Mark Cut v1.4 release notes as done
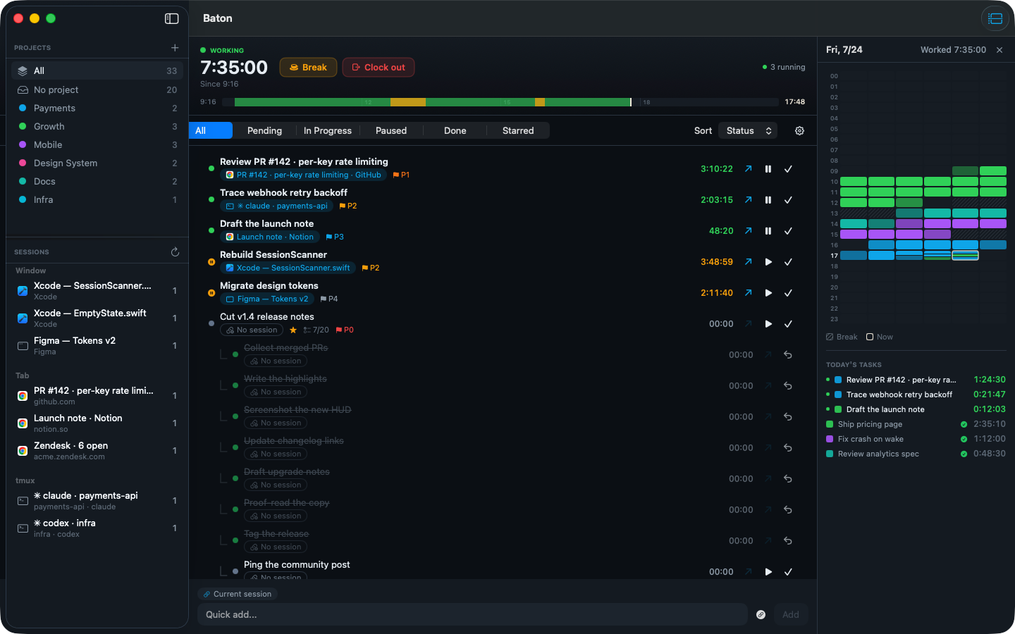Image resolution: width=1015 pixels, height=634 pixels. coord(788,323)
